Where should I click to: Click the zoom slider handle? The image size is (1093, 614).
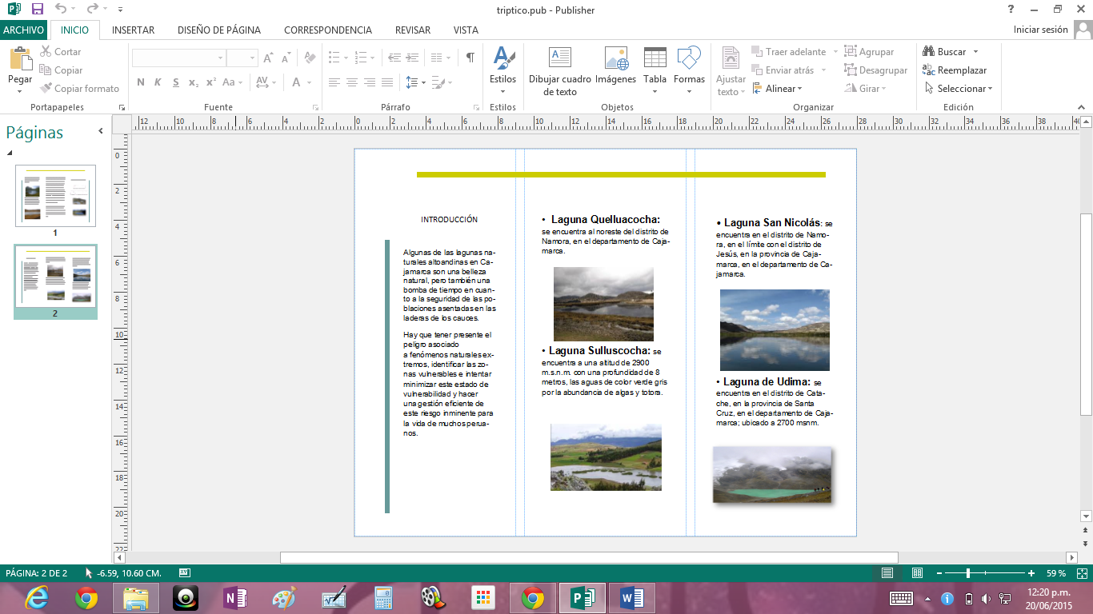click(968, 573)
